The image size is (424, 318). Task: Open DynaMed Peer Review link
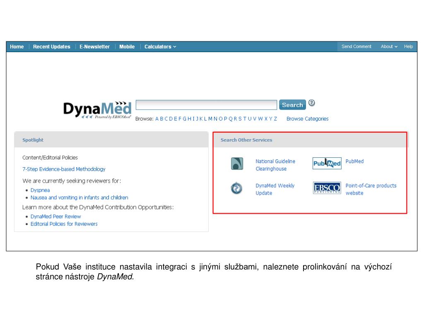tap(55, 216)
